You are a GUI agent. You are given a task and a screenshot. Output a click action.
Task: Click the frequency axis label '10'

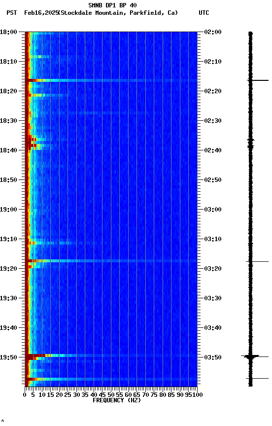point(42,395)
